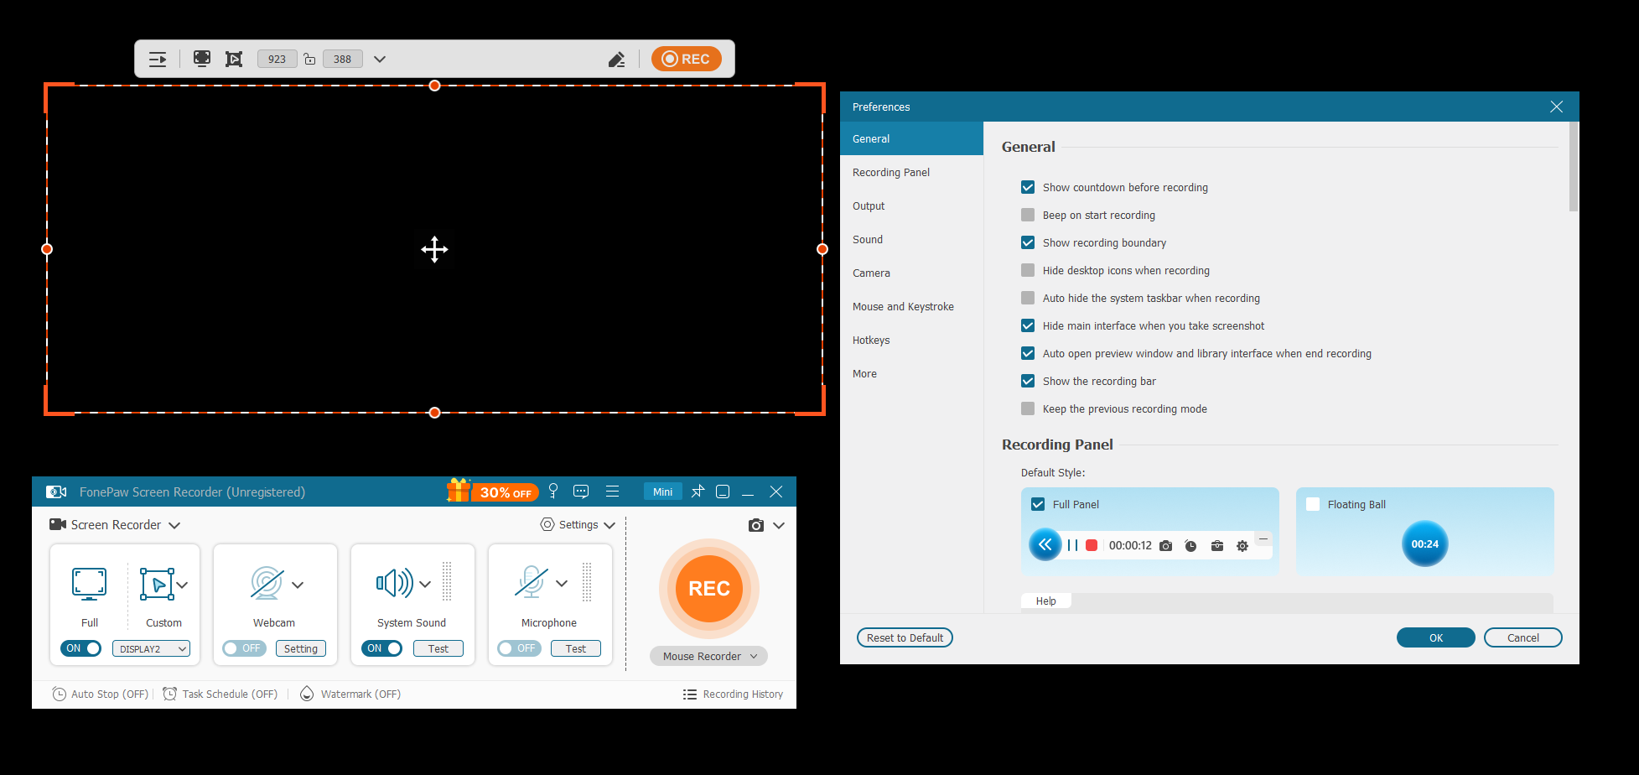Toggle the screen recording ON switch
Screen dimensions: 1639x775
pos(80,648)
